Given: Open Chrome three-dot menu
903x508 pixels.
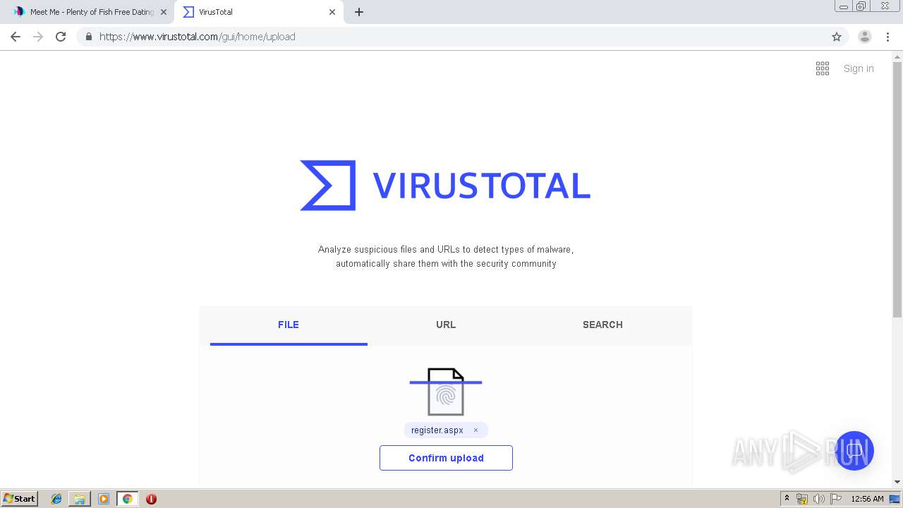Looking at the screenshot, I should [887, 37].
